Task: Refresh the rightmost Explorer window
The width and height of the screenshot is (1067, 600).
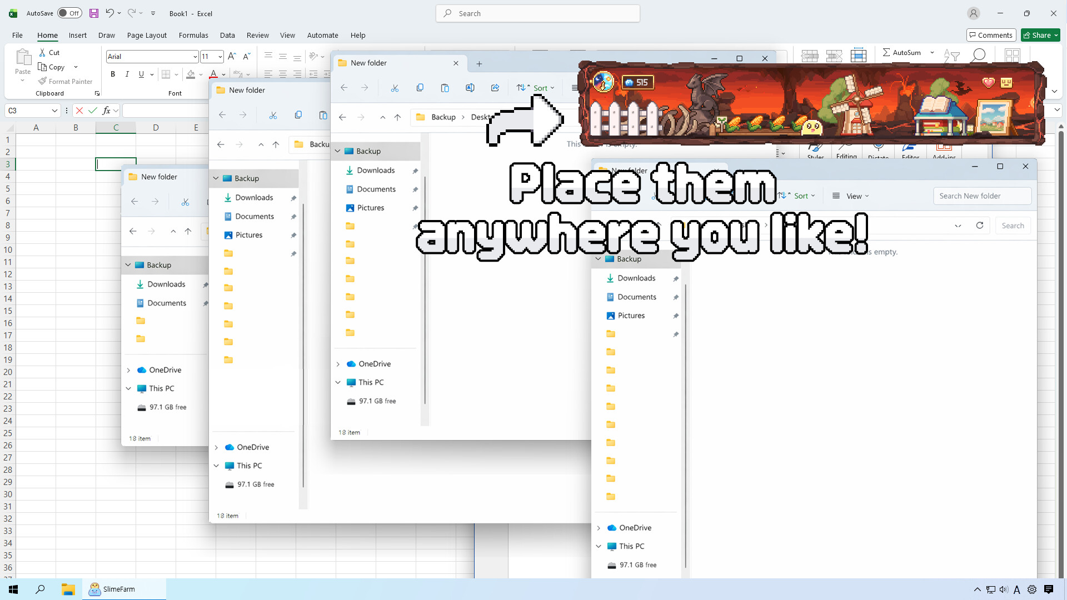Action: (x=980, y=226)
